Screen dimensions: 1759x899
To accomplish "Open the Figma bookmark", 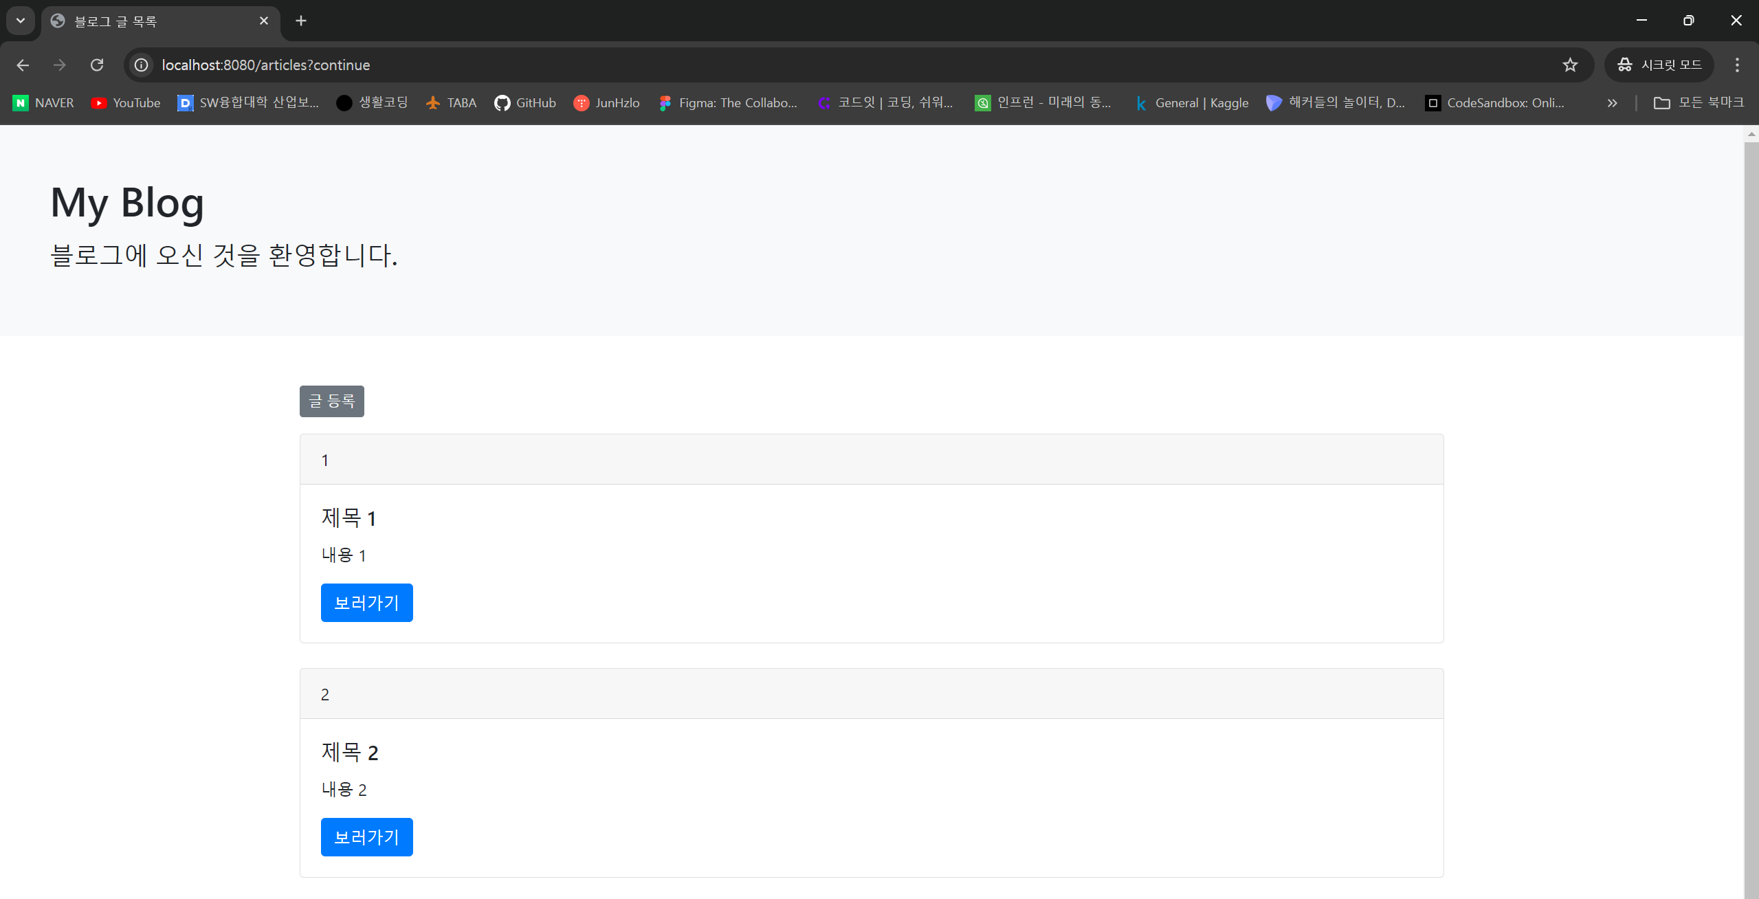I will (x=728, y=103).
